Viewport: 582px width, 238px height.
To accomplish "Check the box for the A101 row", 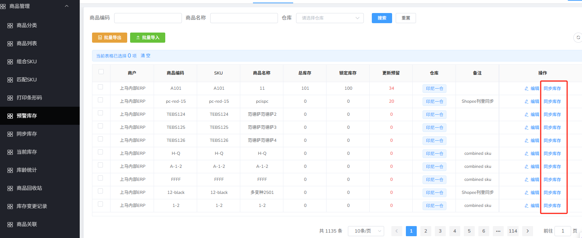I will (100, 87).
